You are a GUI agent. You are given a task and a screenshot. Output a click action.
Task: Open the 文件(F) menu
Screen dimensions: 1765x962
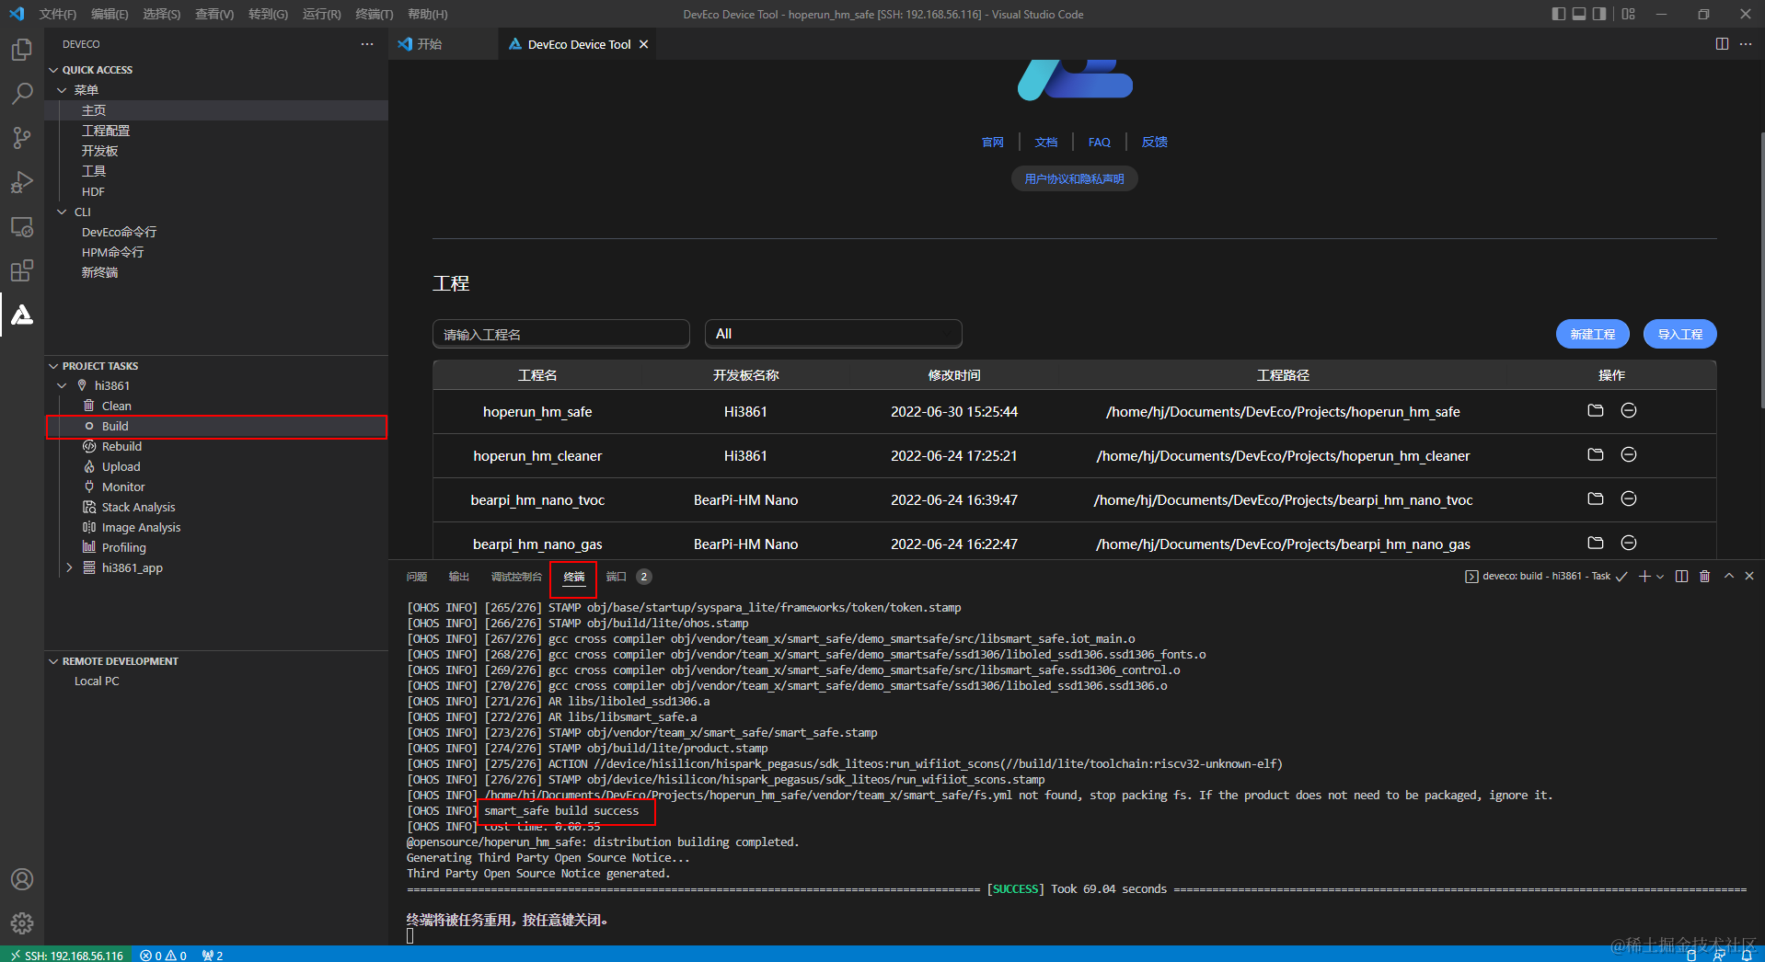point(58,14)
